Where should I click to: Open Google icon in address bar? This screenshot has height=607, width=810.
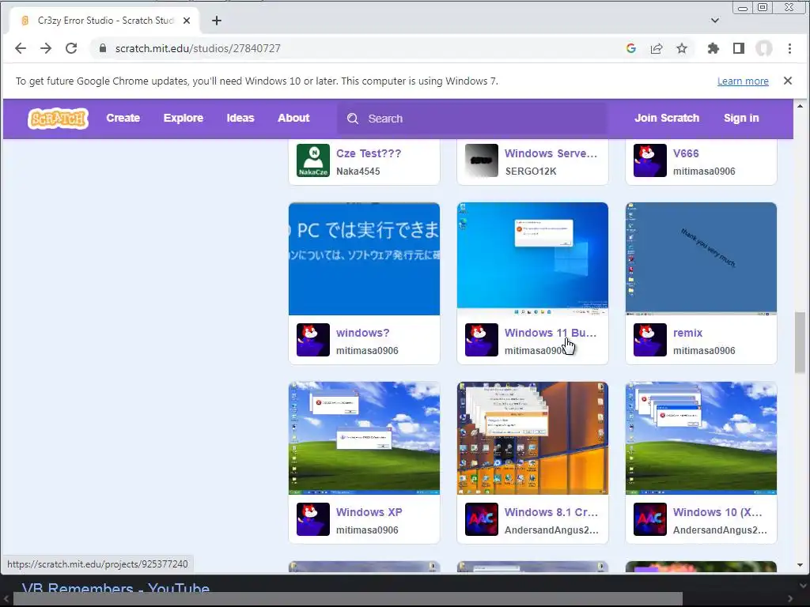pos(630,48)
